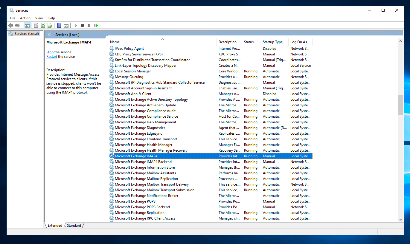
Task: Click the Back arrow in toolbar
Action: point(11,25)
